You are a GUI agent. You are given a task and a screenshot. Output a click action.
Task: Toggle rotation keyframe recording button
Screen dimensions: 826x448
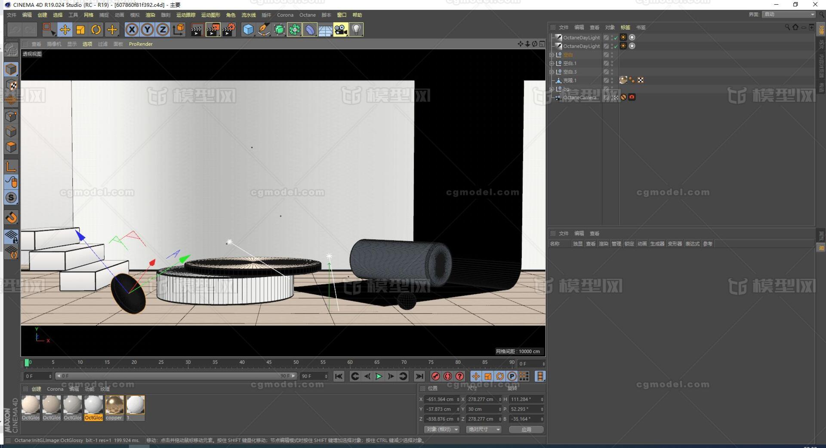pos(499,376)
